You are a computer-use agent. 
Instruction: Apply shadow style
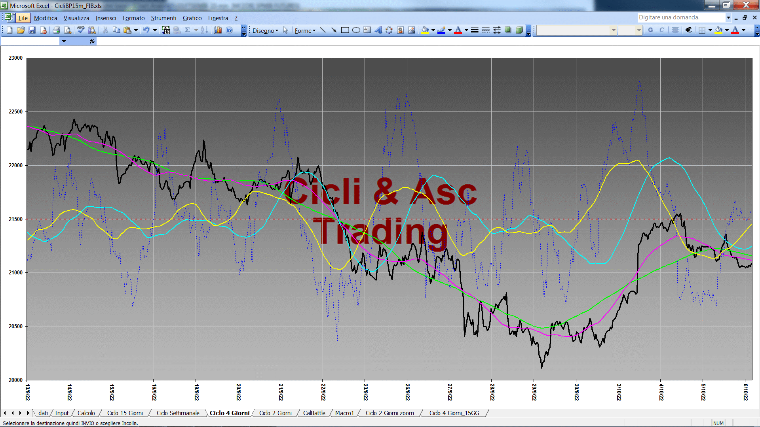point(508,30)
